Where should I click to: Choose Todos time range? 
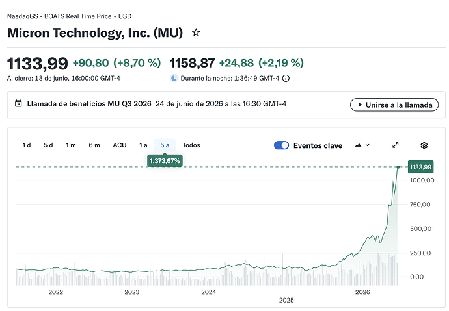[x=191, y=145]
